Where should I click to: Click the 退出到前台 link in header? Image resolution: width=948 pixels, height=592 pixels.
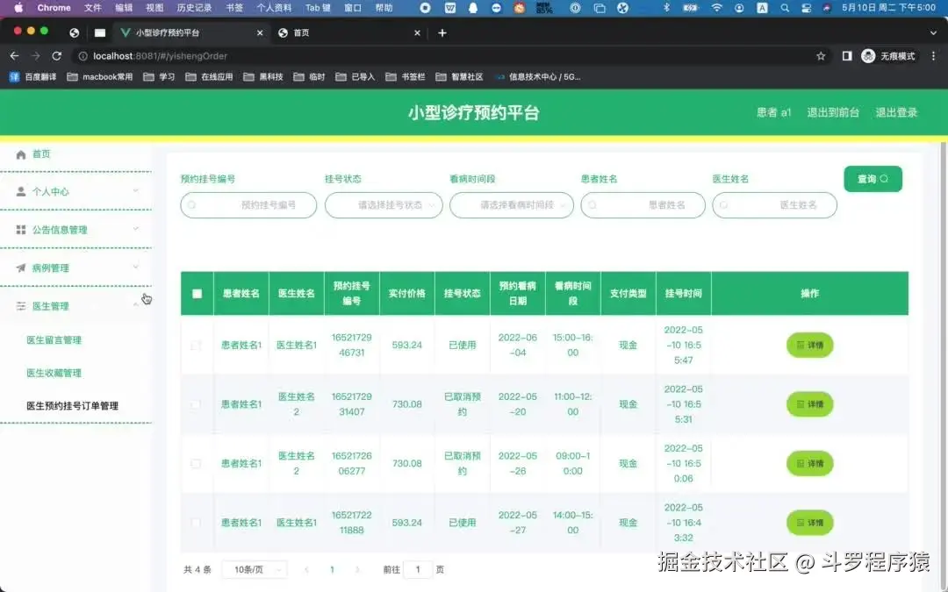coord(833,112)
